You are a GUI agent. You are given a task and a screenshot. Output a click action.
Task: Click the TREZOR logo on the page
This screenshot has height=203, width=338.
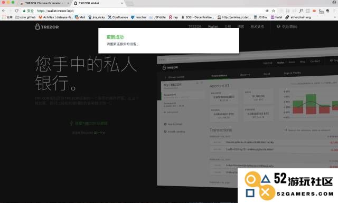47,27
